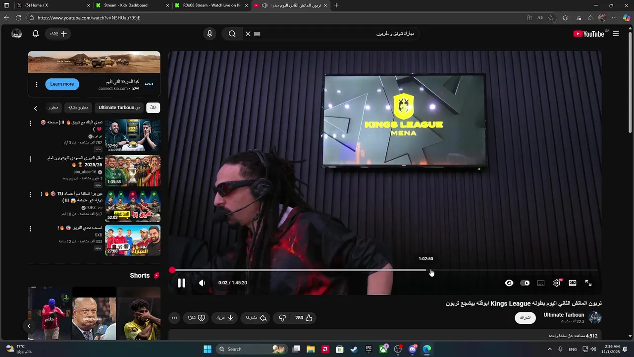
Task: Open the video settings gear
Action: [x=557, y=283]
